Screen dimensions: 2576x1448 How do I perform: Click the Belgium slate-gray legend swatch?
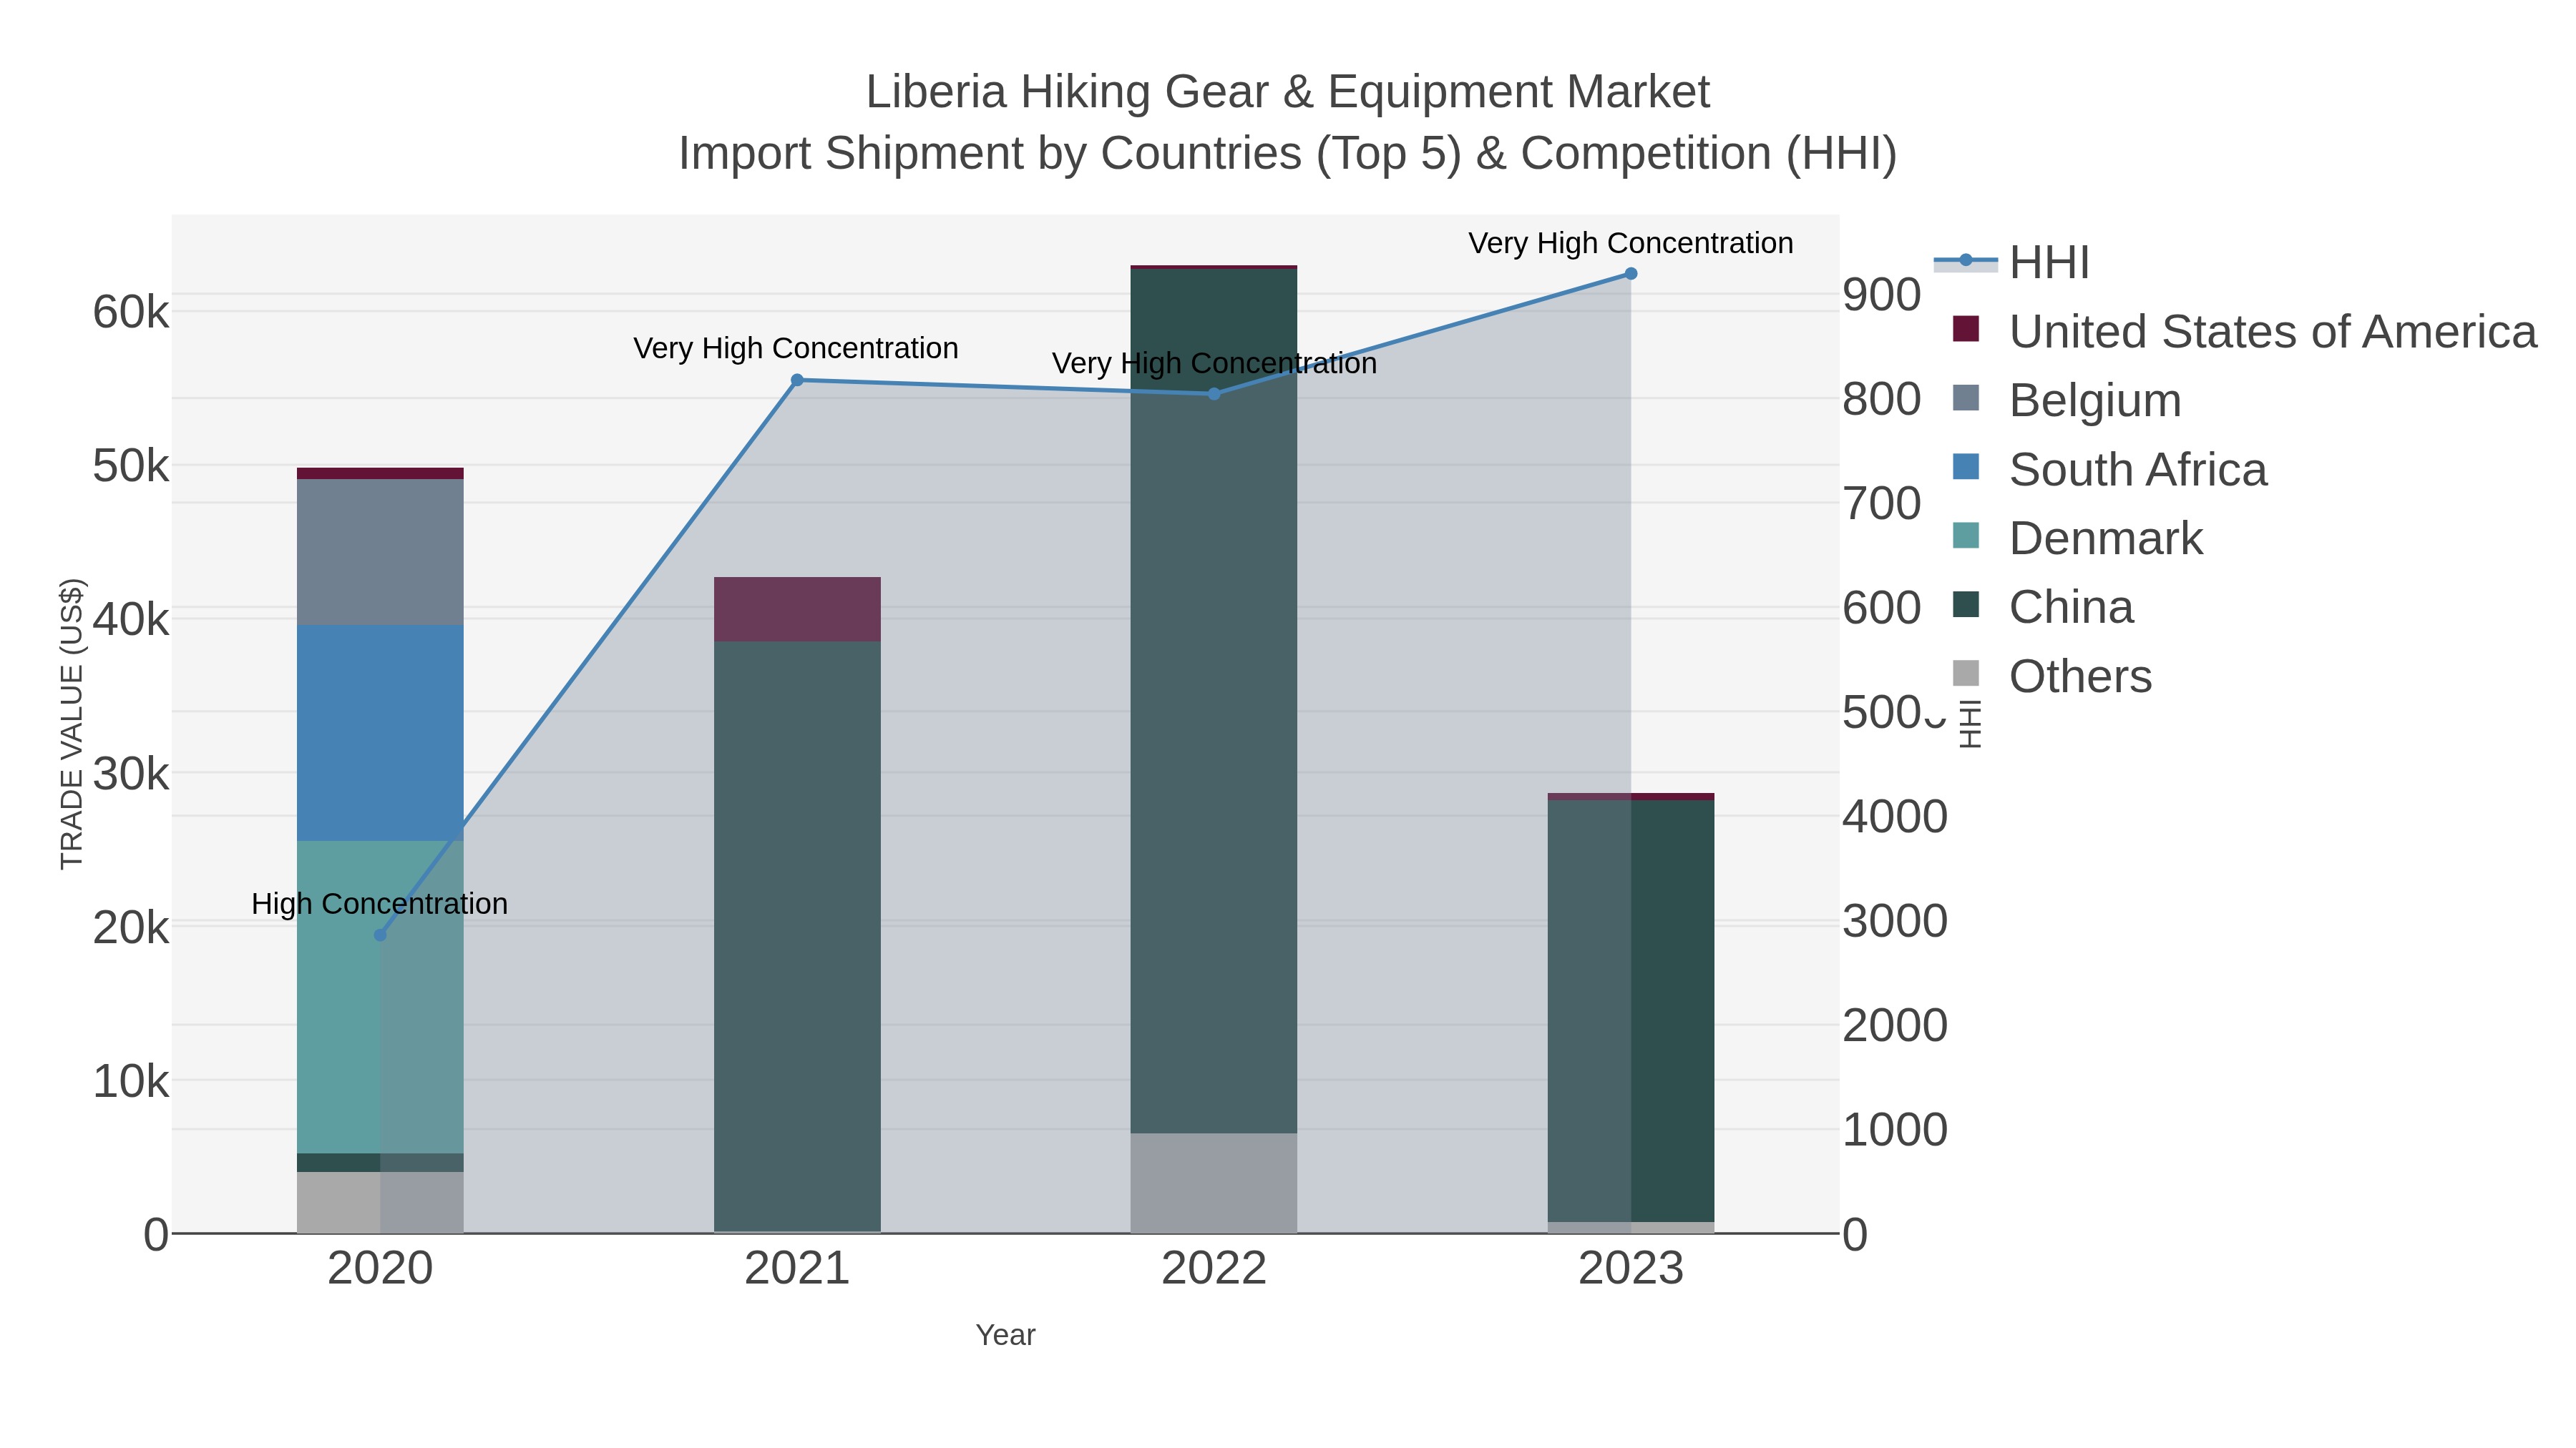[1966, 398]
